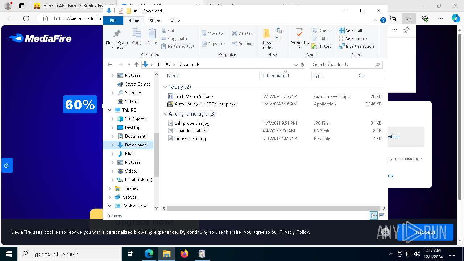
Task: Go back in Explorer navigation
Action: click(110, 65)
